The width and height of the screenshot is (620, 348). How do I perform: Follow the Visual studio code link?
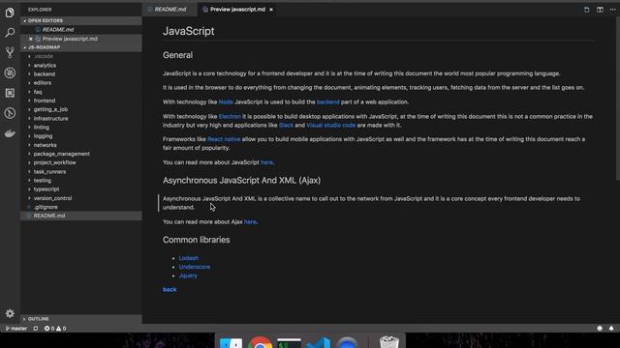pos(331,125)
